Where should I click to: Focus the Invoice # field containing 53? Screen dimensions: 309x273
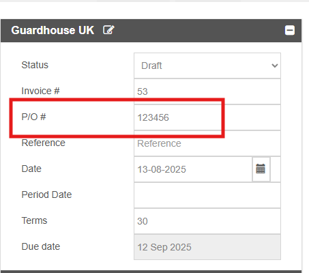tap(207, 91)
